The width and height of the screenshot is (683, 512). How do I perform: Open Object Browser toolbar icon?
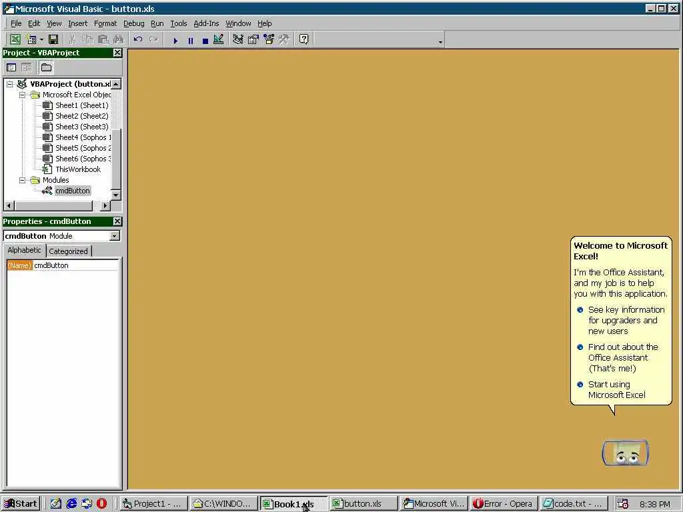(269, 39)
